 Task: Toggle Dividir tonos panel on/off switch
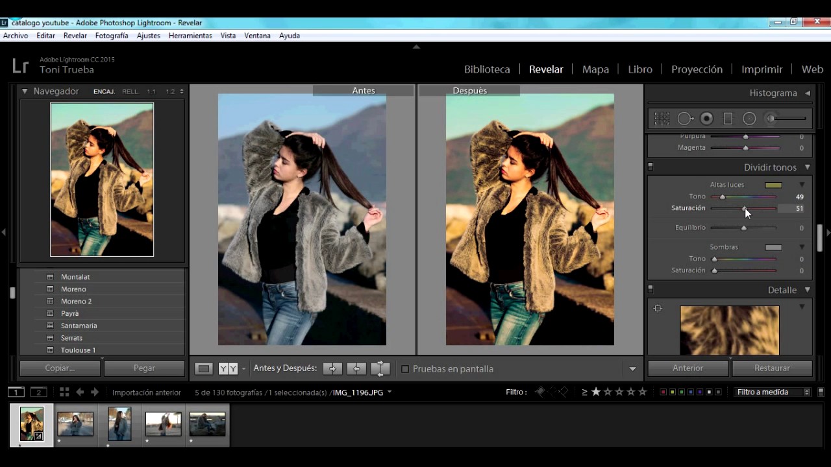(x=651, y=167)
